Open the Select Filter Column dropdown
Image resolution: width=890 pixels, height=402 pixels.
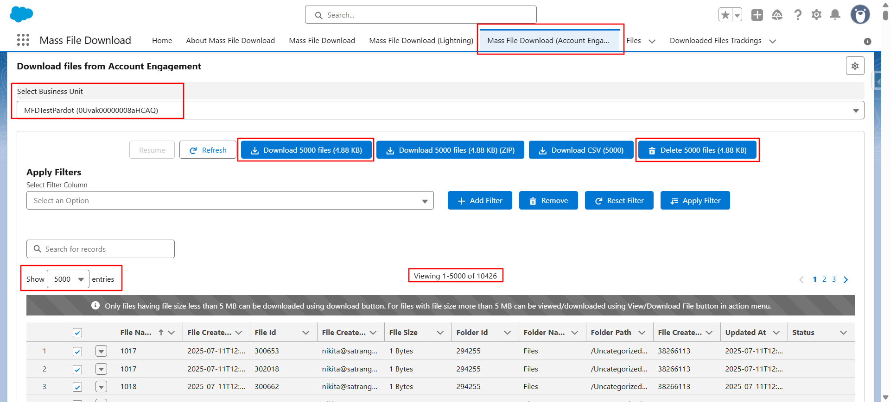(230, 200)
